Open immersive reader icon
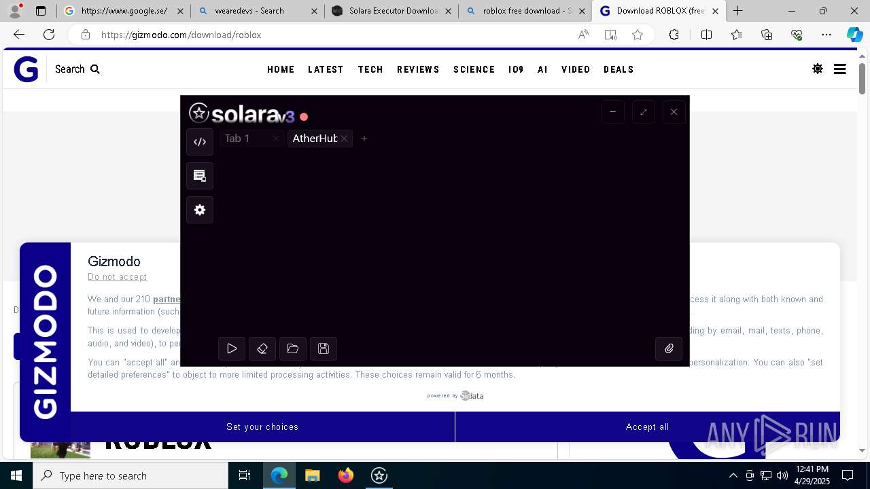 tap(610, 35)
